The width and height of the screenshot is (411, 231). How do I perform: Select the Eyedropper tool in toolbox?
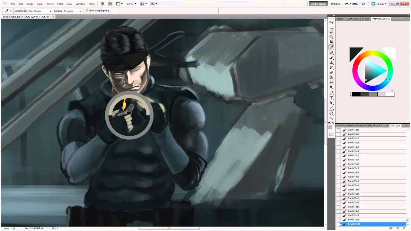331,47
